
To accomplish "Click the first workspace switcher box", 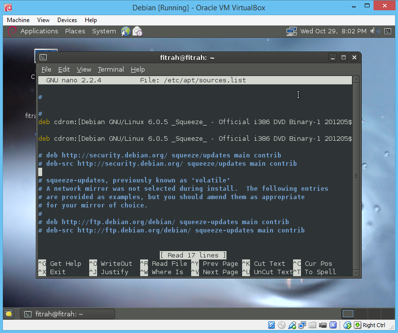I will point(348,314).
